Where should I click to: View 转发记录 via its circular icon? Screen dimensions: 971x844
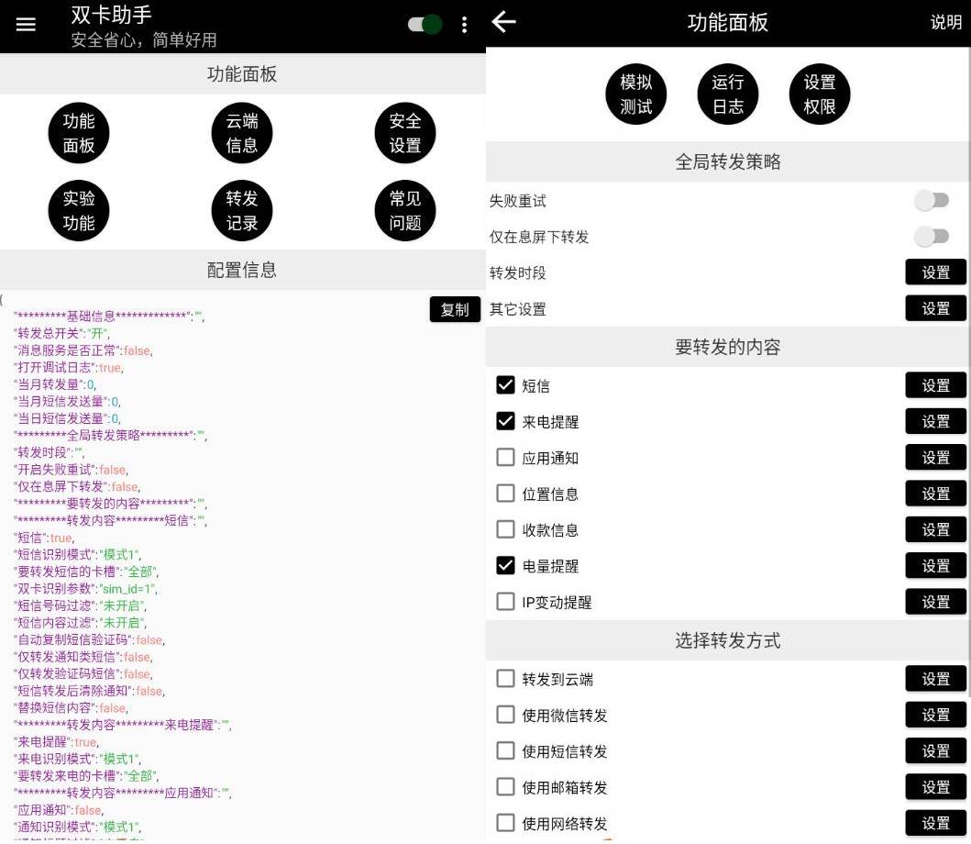tap(241, 210)
